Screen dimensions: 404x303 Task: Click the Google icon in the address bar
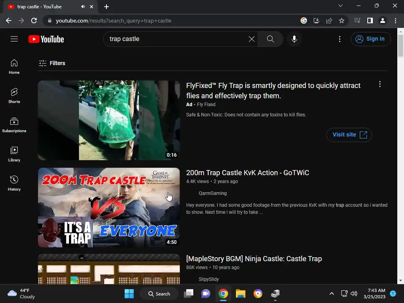point(303,21)
